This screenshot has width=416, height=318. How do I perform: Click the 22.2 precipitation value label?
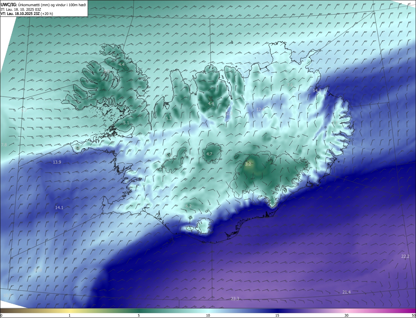[405, 256]
